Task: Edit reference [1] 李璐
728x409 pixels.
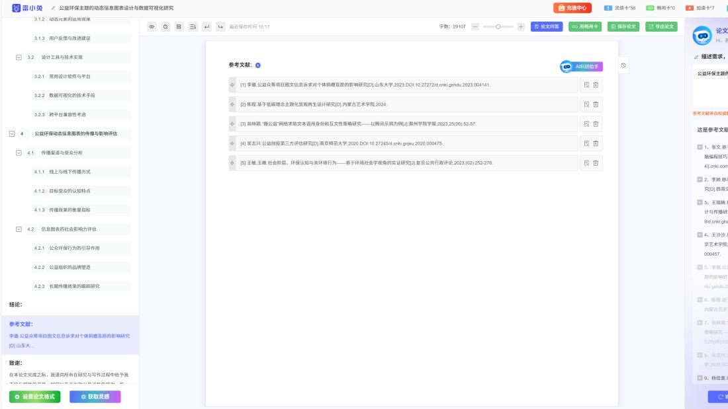Action: click(x=586, y=85)
